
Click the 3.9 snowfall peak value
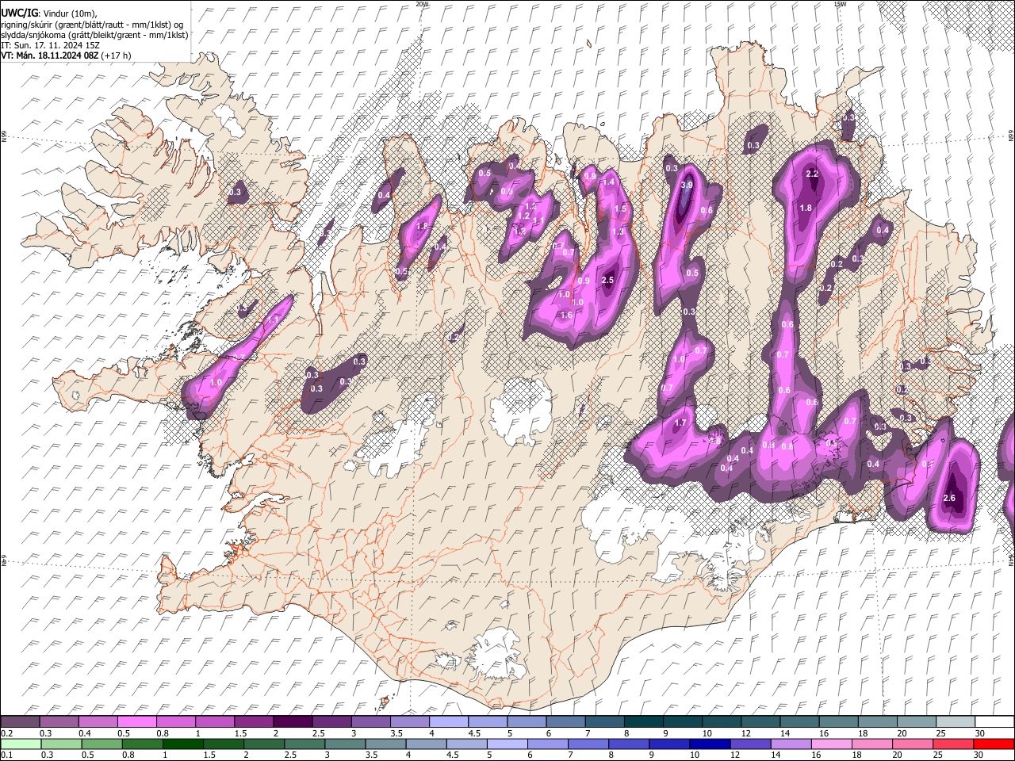687,185
